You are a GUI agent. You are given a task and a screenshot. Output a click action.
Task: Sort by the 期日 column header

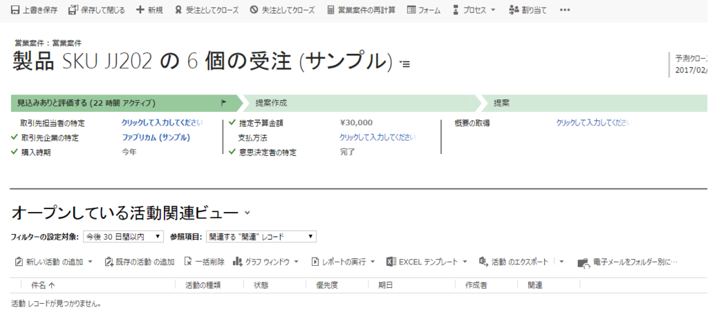pyautogui.click(x=386, y=286)
